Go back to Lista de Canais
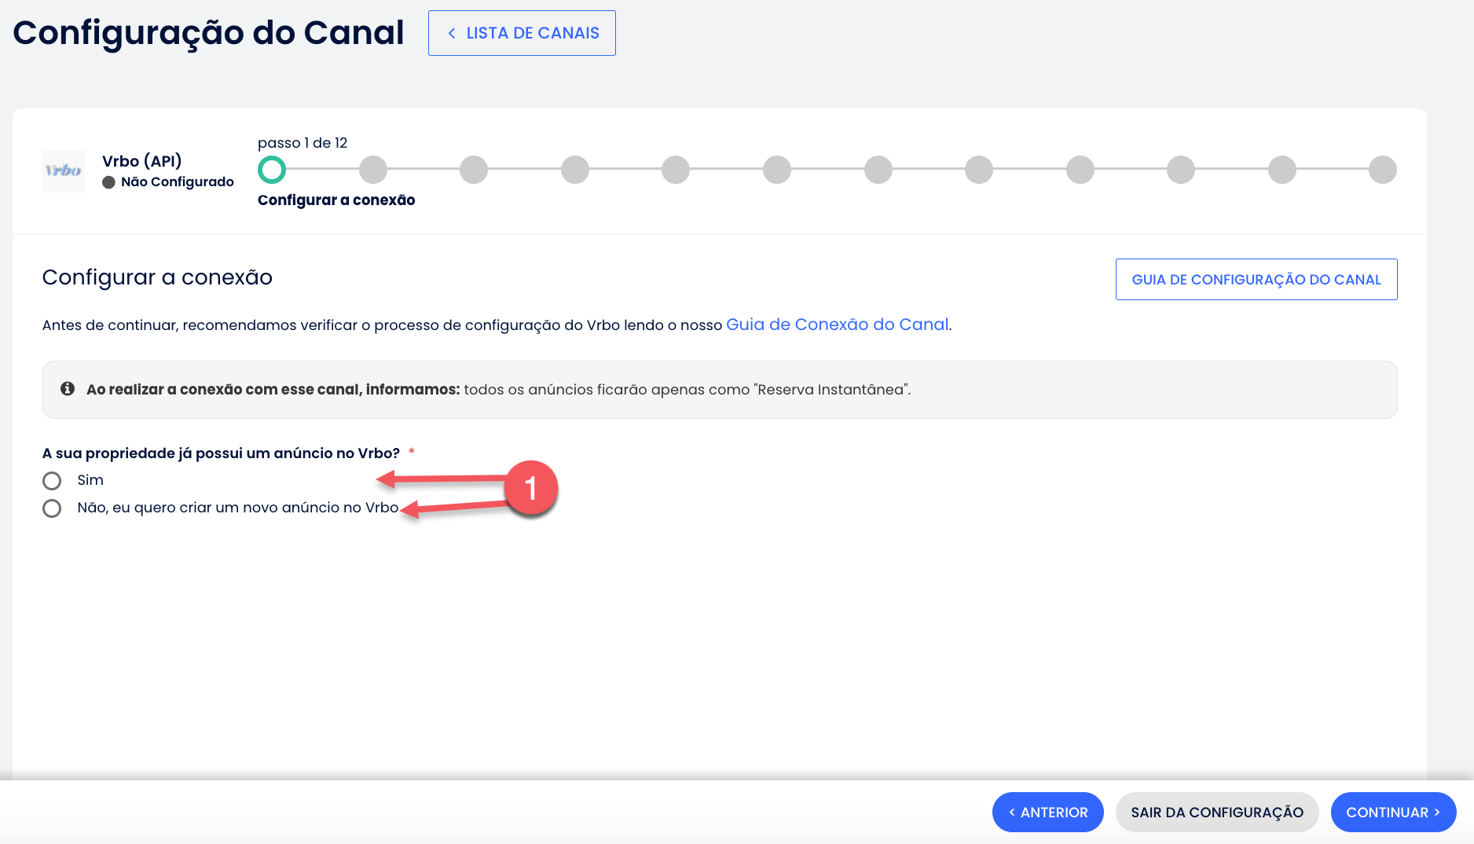The image size is (1474, 844). pyautogui.click(x=522, y=33)
